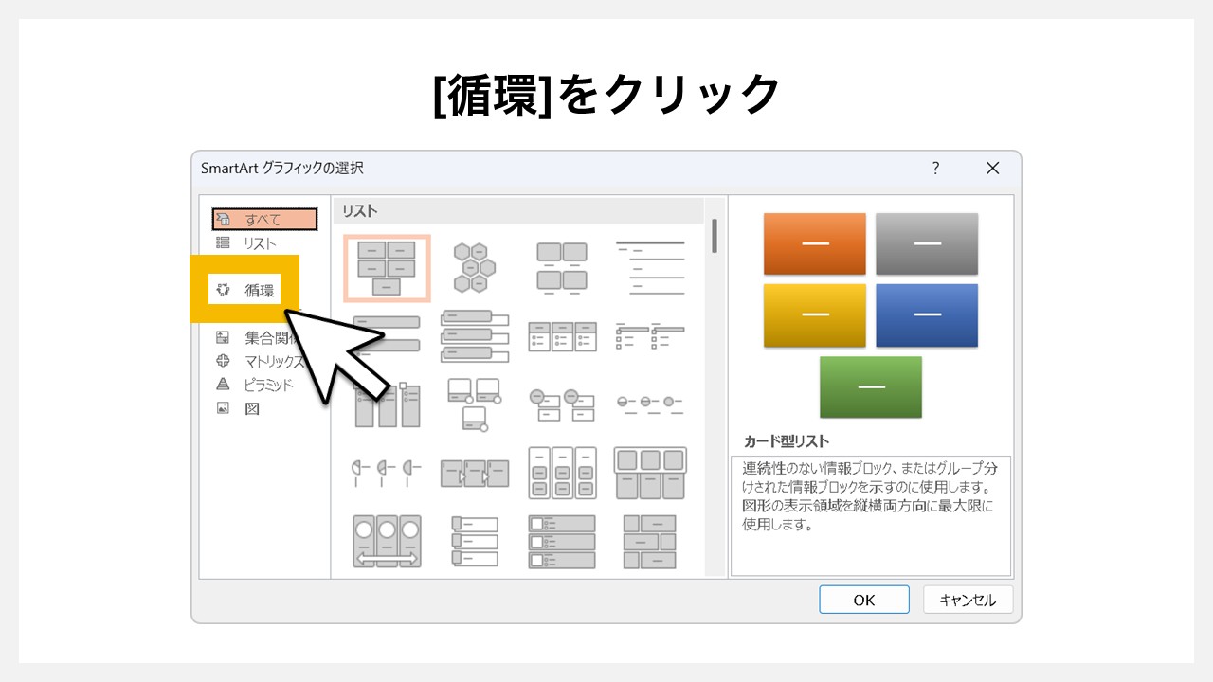Click the highlighted カード型リスト layout thumbnail
The height and width of the screenshot is (682, 1213).
(x=387, y=268)
